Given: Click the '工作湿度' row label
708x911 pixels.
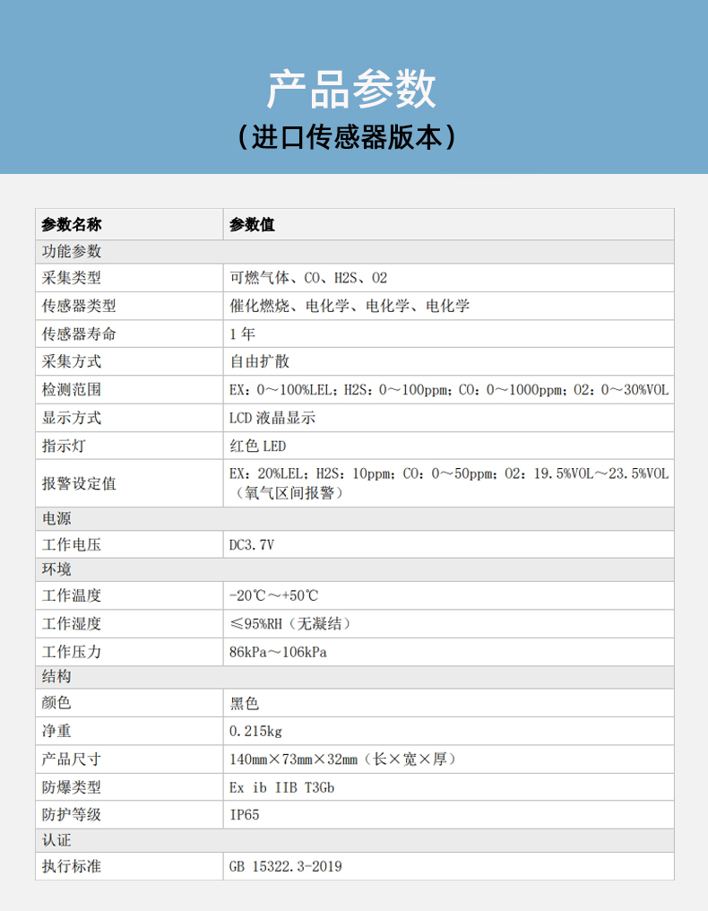Looking at the screenshot, I should coord(72,623).
